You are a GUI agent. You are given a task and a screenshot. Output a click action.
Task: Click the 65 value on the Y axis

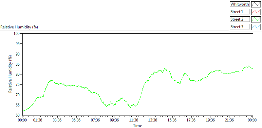18,105
